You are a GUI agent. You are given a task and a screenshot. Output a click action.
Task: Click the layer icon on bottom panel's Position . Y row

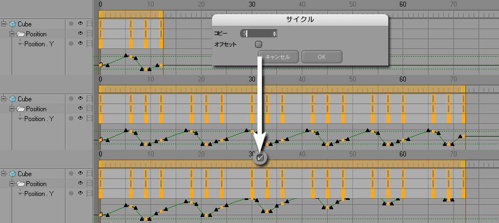click(89, 193)
